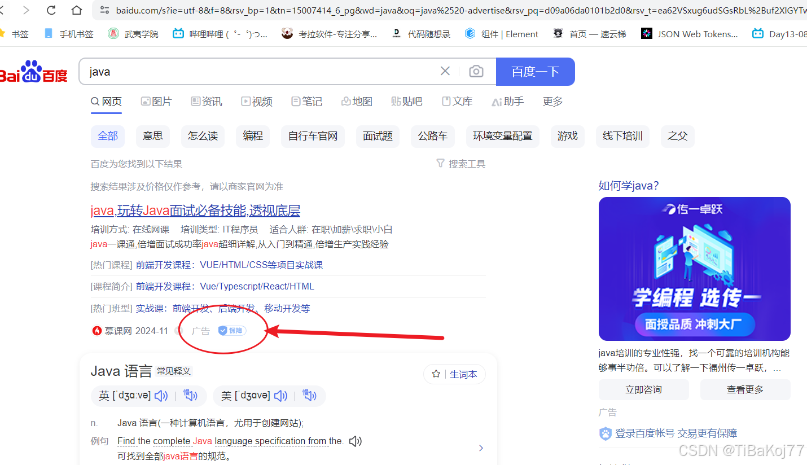Switch to 图片 search tab
The image size is (807, 465).
click(x=156, y=102)
